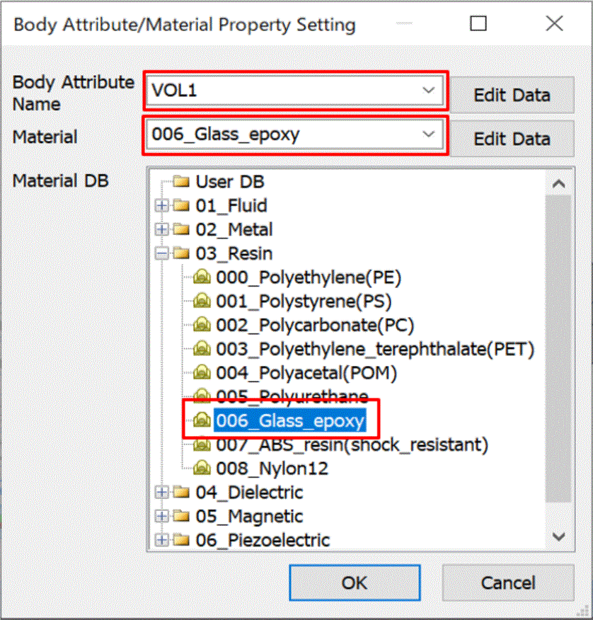Choose the 006_Glass_epoxy material icon
Viewport: 593px width, 620px height.
(202, 420)
